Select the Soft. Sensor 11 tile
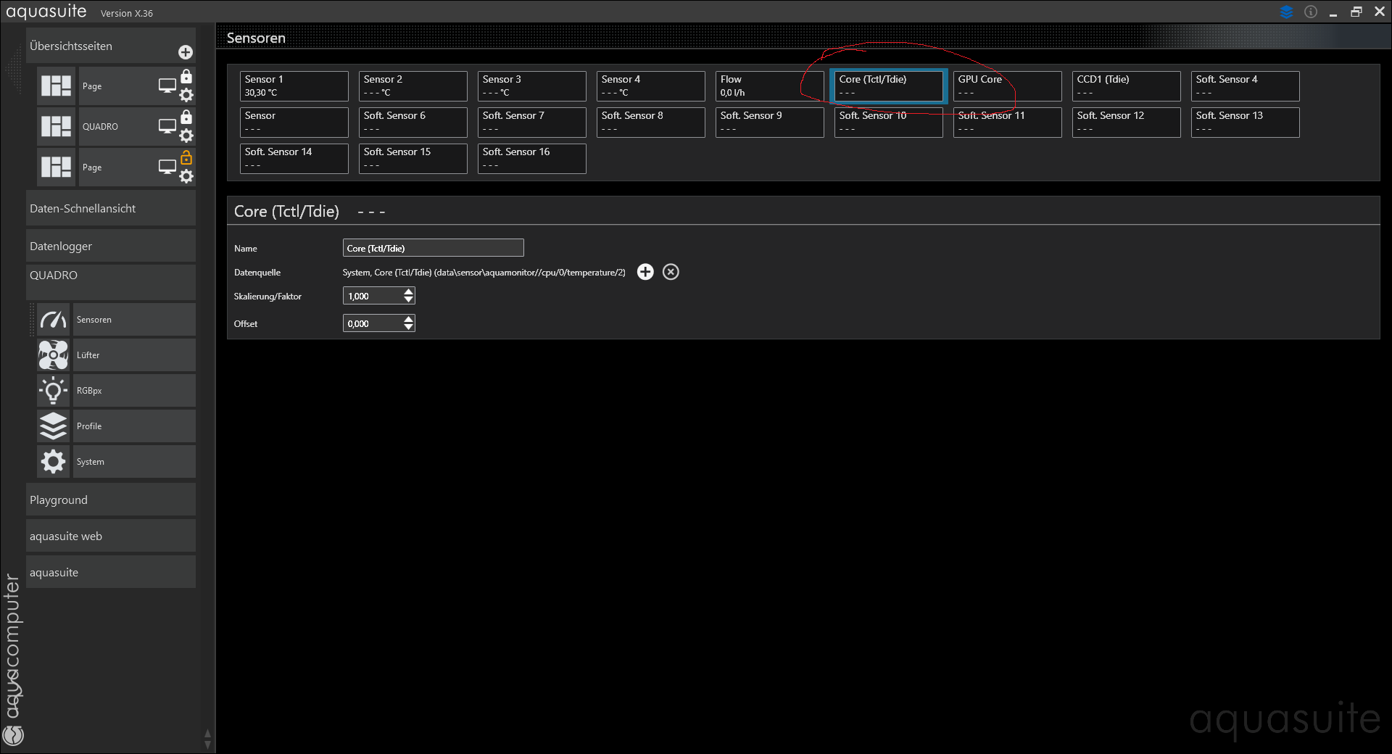Image resolution: width=1392 pixels, height=754 pixels. (x=1008, y=123)
